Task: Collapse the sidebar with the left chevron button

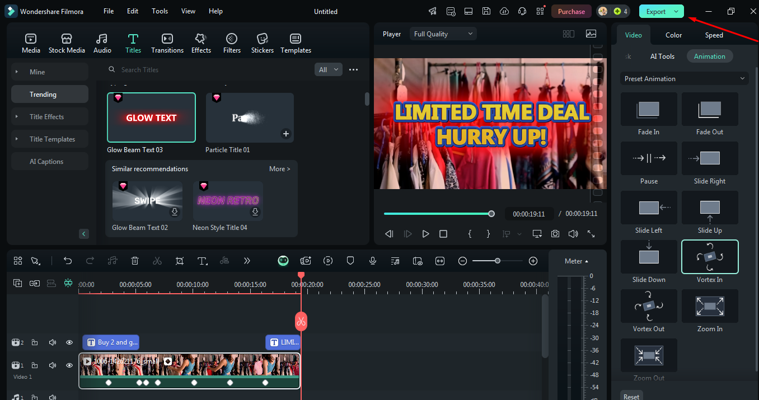Action: point(84,234)
